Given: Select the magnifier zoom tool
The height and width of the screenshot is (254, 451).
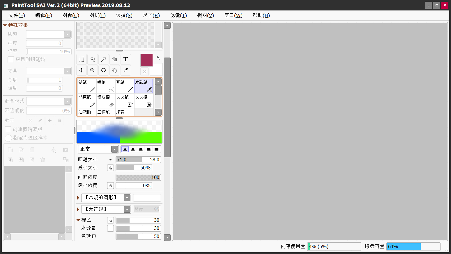Looking at the screenshot, I should click(93, 70).
